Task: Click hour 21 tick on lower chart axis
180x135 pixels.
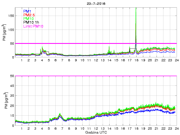Action: (x=157, y=129)
